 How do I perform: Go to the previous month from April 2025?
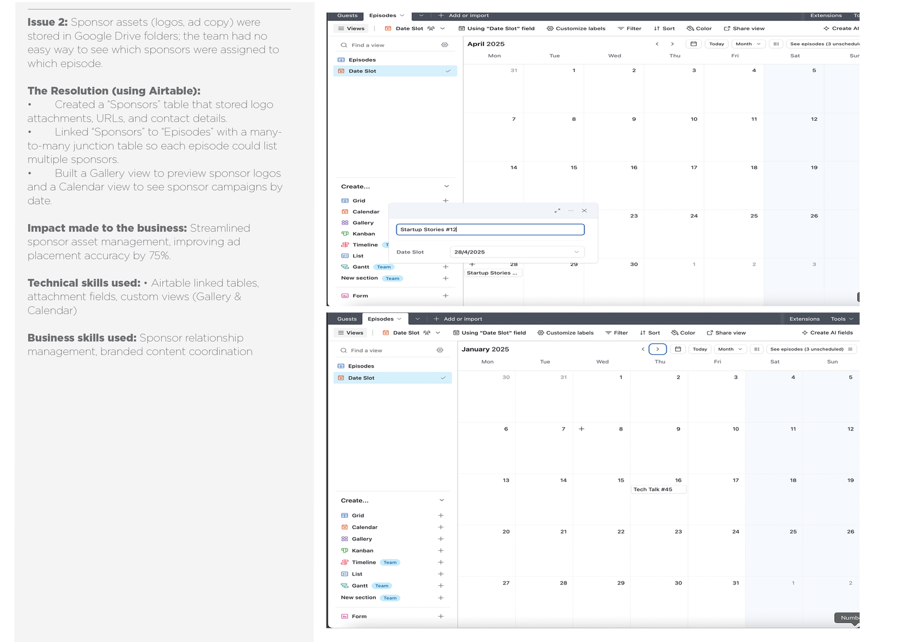pos(657,44)
